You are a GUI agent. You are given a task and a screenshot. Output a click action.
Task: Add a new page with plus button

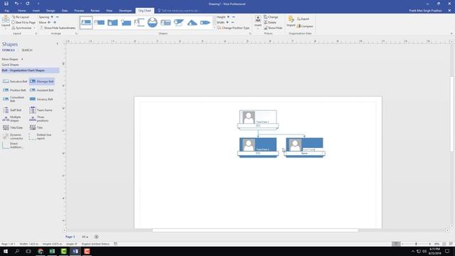[97, 237]
